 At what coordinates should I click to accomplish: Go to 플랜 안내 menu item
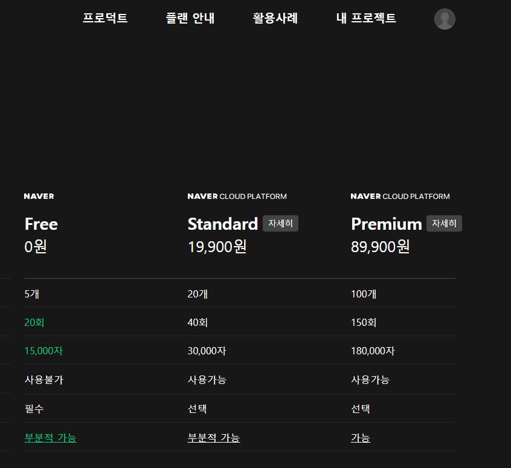pos(190,18)
